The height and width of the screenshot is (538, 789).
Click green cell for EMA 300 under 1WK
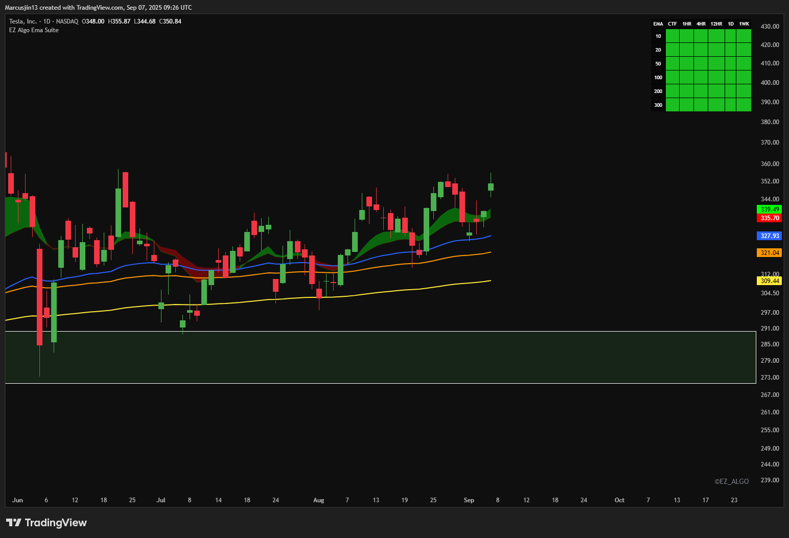pyautogui.click(x=744, y=105)
